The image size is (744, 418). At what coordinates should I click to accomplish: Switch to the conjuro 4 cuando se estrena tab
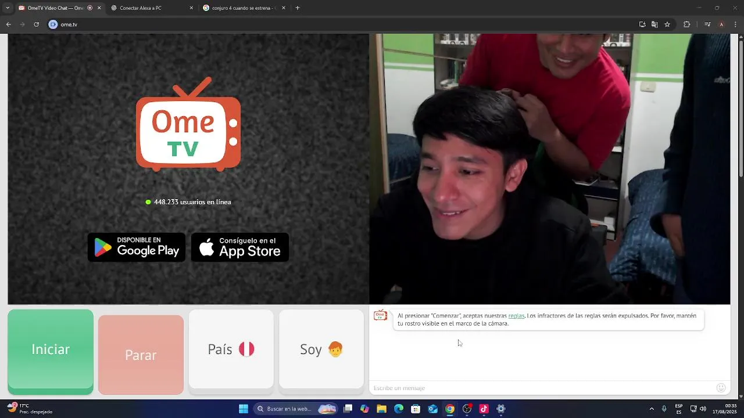[x=244, y=8]
